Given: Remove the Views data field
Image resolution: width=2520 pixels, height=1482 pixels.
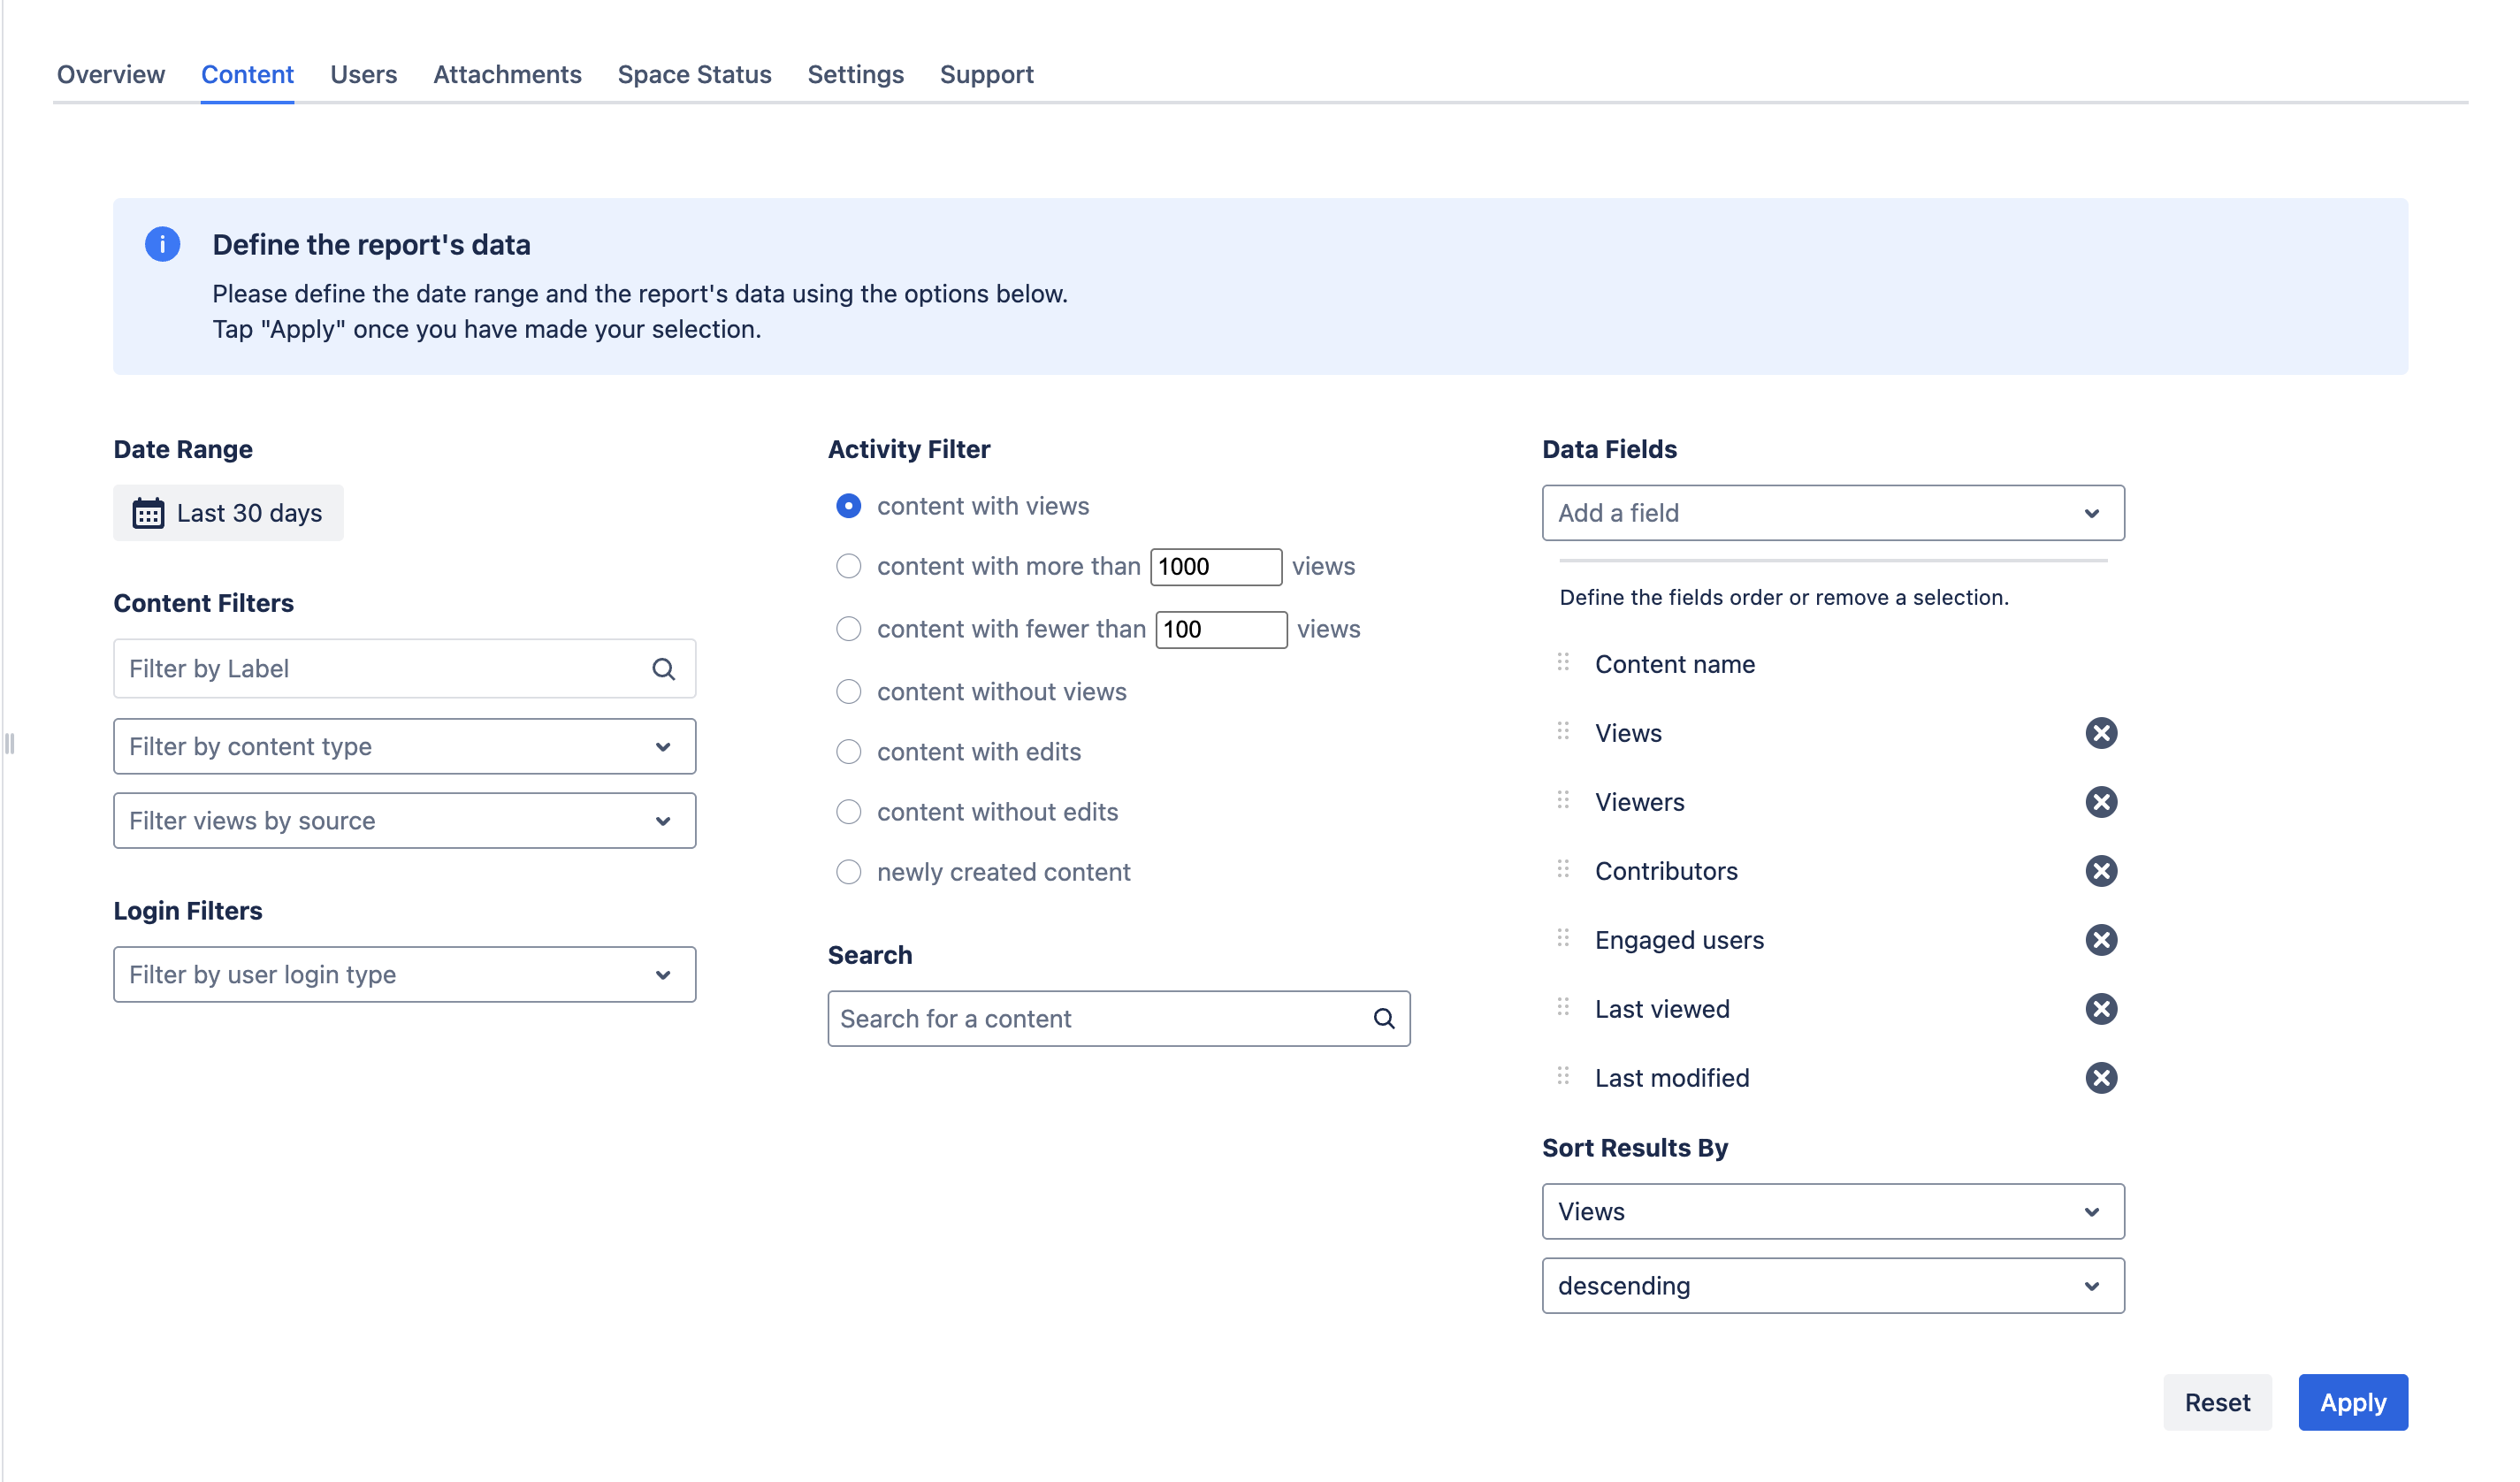Looking at the screenshot, I should pyautogui.click(x=2100, y=733).
